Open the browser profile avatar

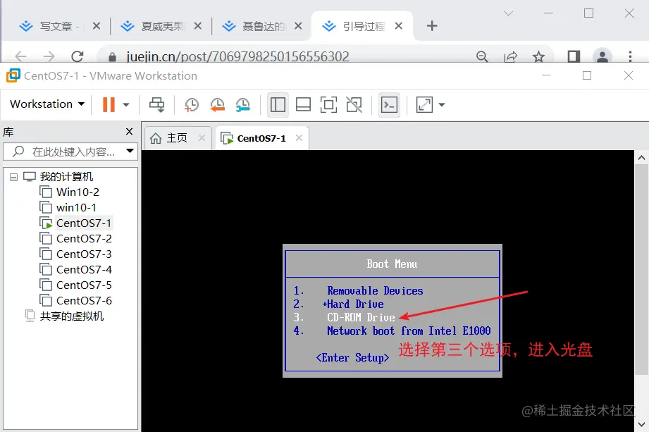[x=602, y=56]
